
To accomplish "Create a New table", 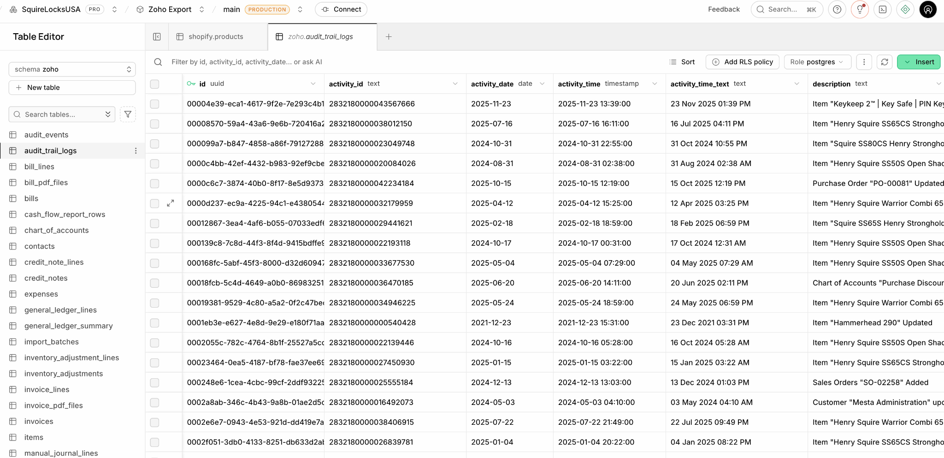I will [72, 88].
